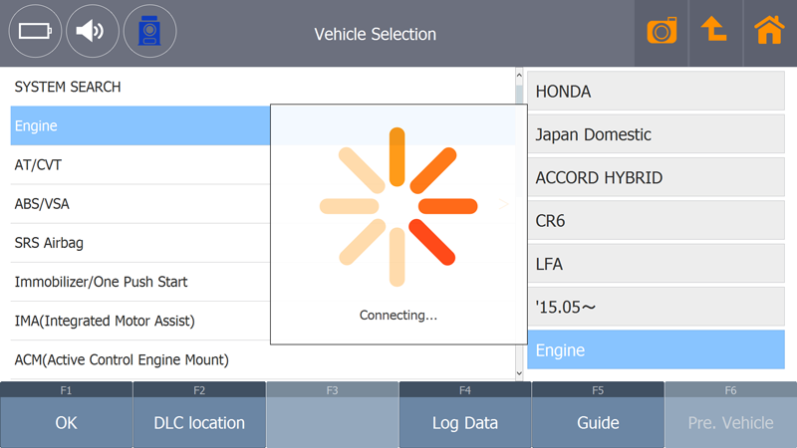This screenshot has height=448, width=797.
Task: Go back using the orange up-arrow icon
Action: 715,31
